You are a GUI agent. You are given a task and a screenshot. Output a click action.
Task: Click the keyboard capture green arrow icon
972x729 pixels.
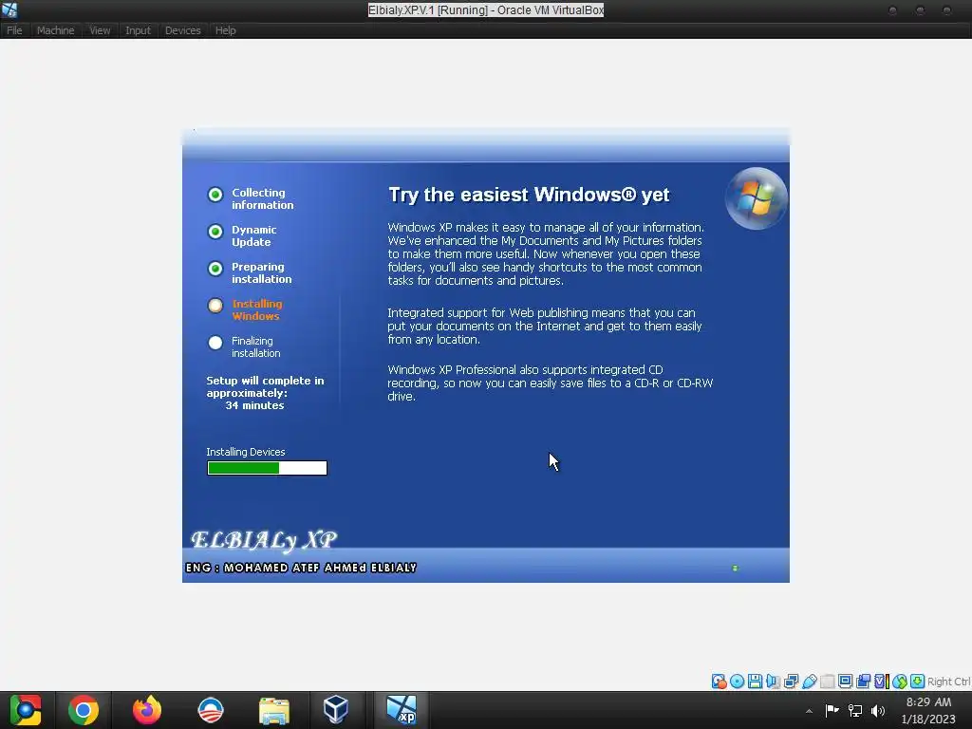pos(918,682)
